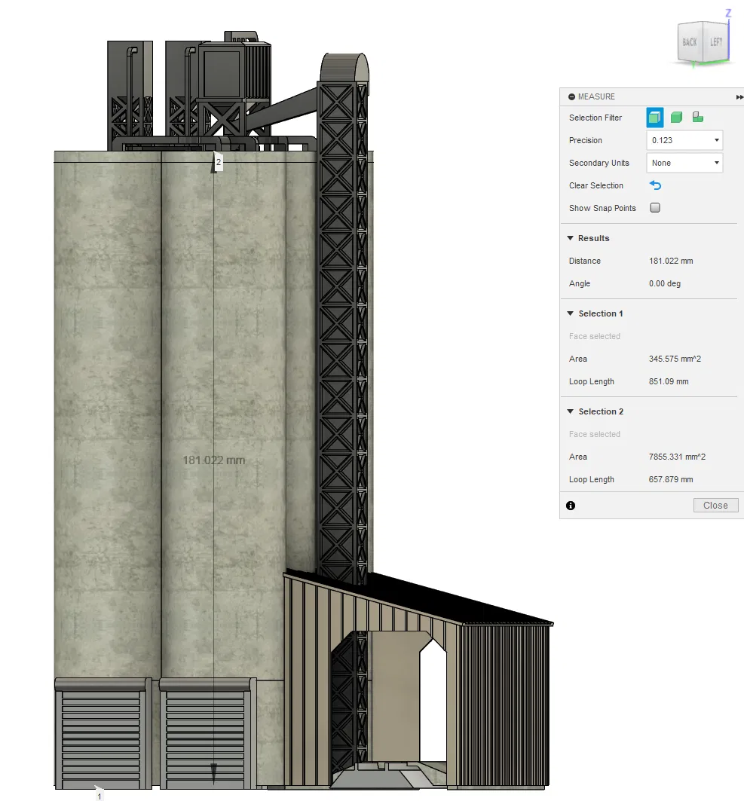Expand Measure panel with double-arrow icon
Screen dimensions: 744x801
[739, 96]
